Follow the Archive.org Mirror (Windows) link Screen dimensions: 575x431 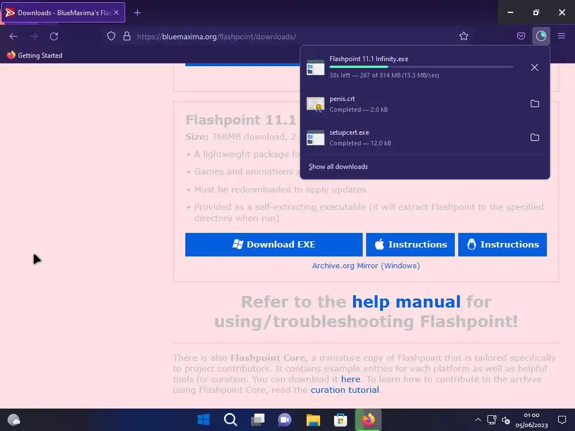[x=366, y=265]
